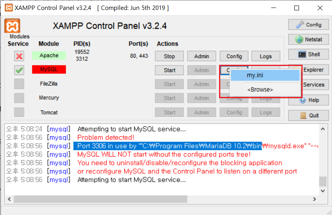Launch Shell from the right panel
332x215 pixels.
point(309,54)
